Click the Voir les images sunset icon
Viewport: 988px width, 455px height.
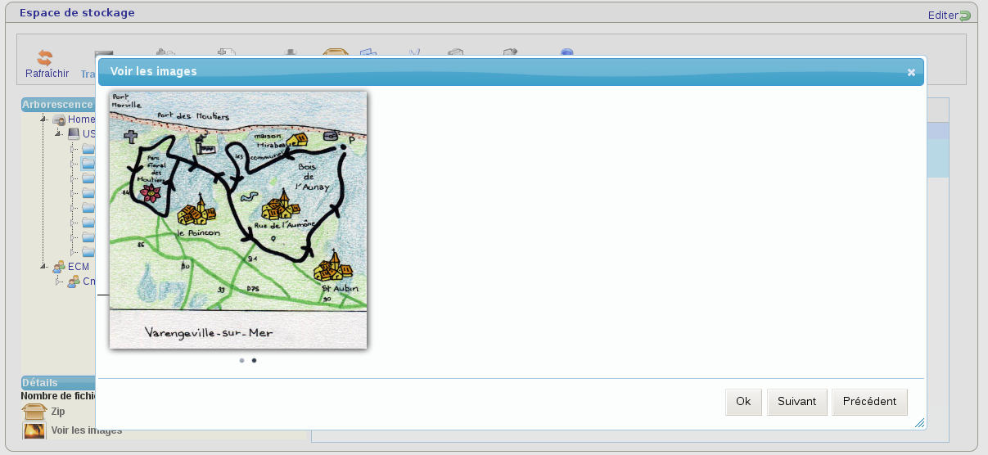(x=34, y=430)
